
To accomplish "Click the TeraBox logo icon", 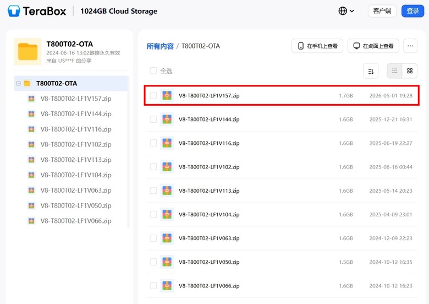I will coord(14,11).
